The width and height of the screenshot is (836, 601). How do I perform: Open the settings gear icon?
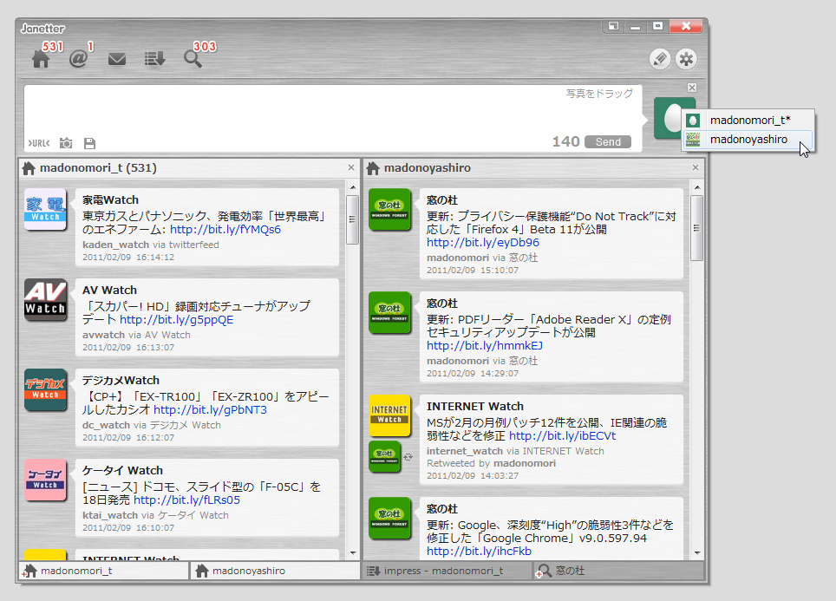tap(687, 59)
